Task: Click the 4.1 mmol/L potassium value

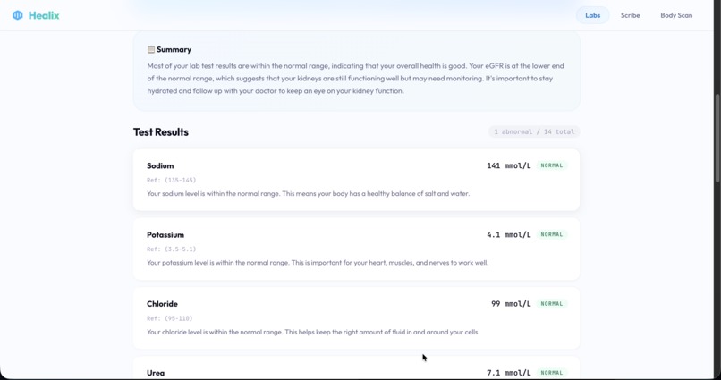Action: (x=509, y=235)
